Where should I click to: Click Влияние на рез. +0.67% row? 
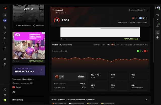click(70, 84)
